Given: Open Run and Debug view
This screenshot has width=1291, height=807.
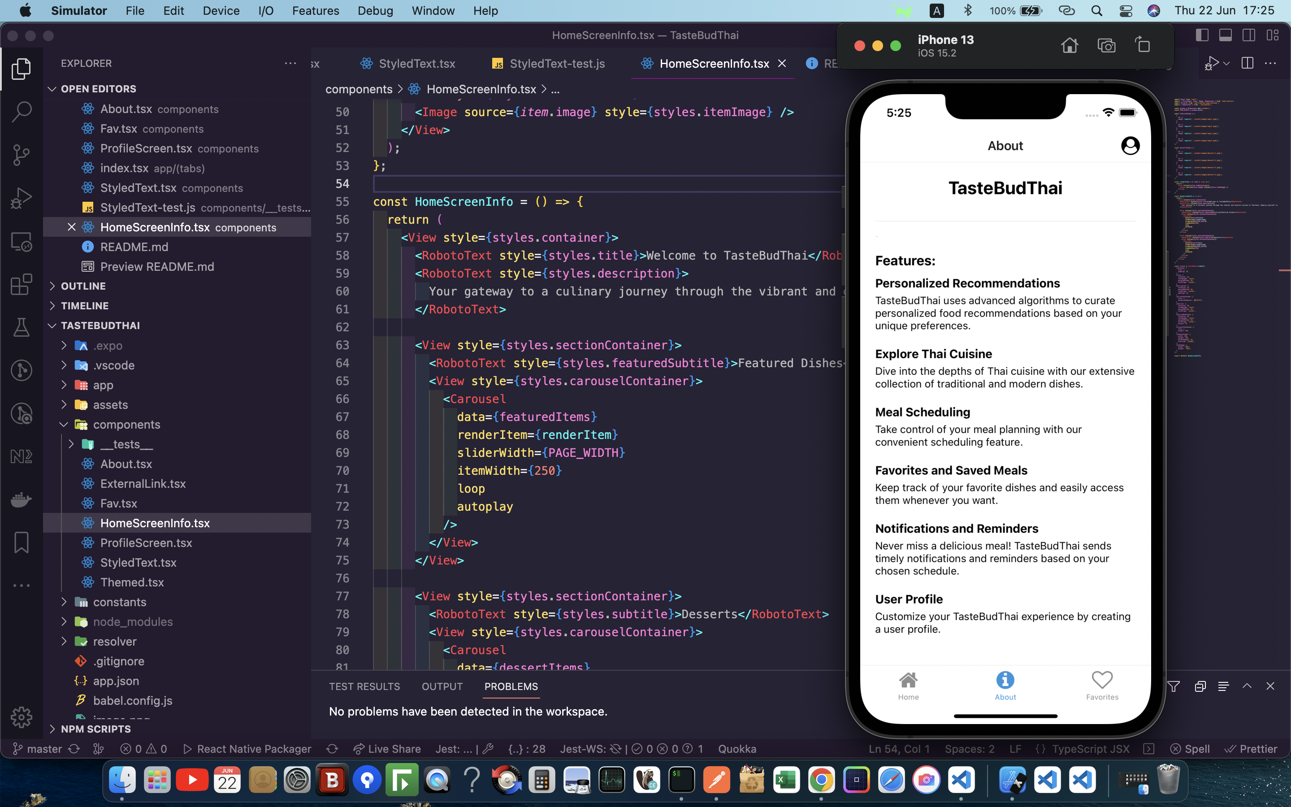Looking at the screenshot, I should click(x=22, y=198).
